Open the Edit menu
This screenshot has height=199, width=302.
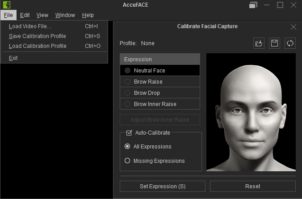pyautogui.click(x=25, y=15)
